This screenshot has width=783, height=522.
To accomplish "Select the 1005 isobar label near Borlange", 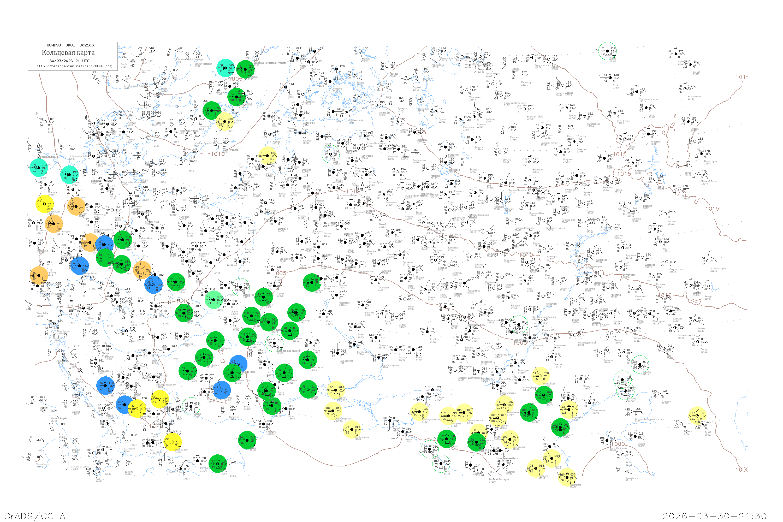I will [235, 79].
